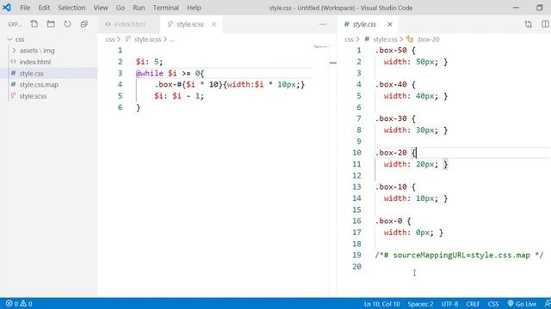The height and width of the screenshot is (309, 551).
Task: Change CRLF end of line sequence
Action: point(473,304)
